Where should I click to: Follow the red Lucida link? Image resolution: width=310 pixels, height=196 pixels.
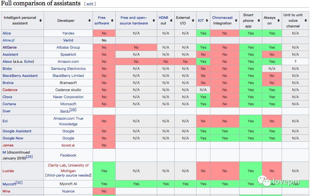click(8, 171)
